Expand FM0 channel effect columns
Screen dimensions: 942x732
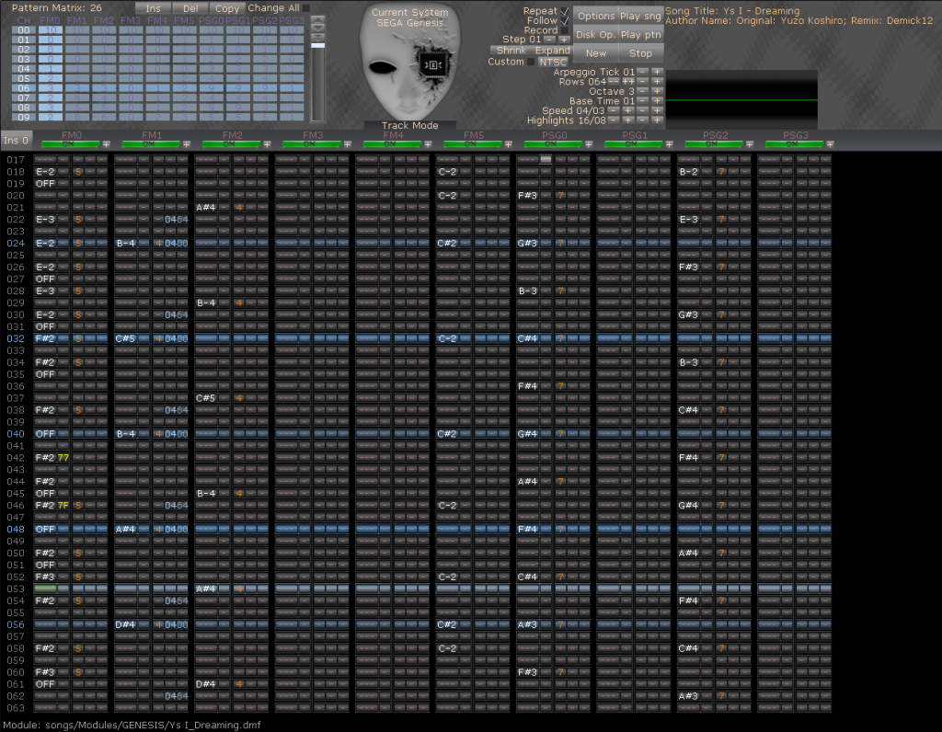(x=107, y=144)
